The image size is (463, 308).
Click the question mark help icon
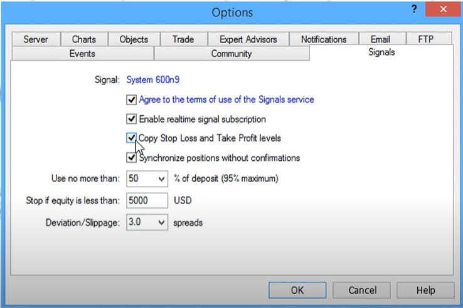click(x=414, y=9)
